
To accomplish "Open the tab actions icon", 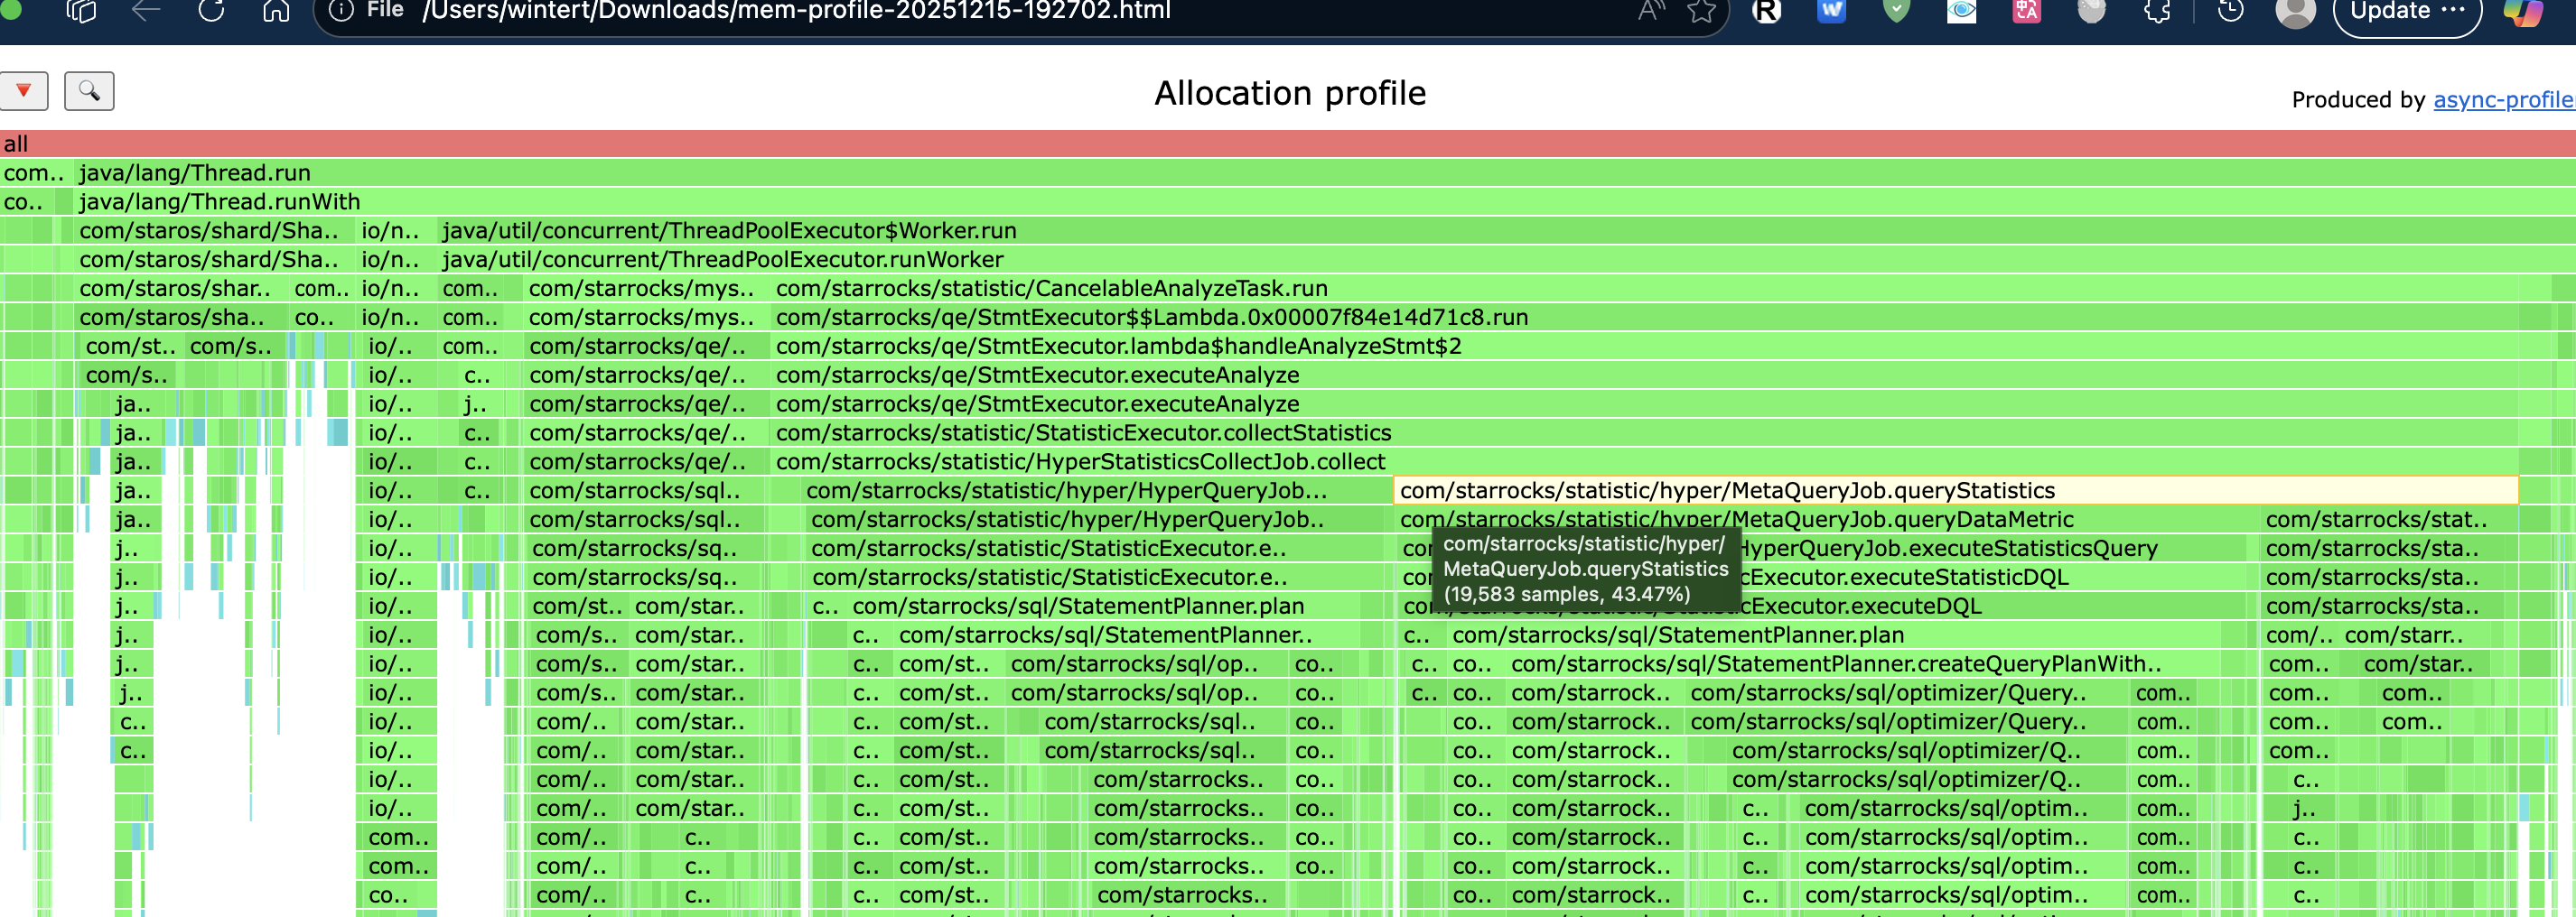I will 81,11.
